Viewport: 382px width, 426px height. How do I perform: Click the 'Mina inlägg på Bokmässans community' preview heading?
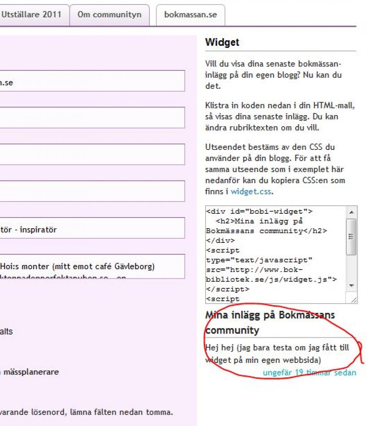[270, 322]
